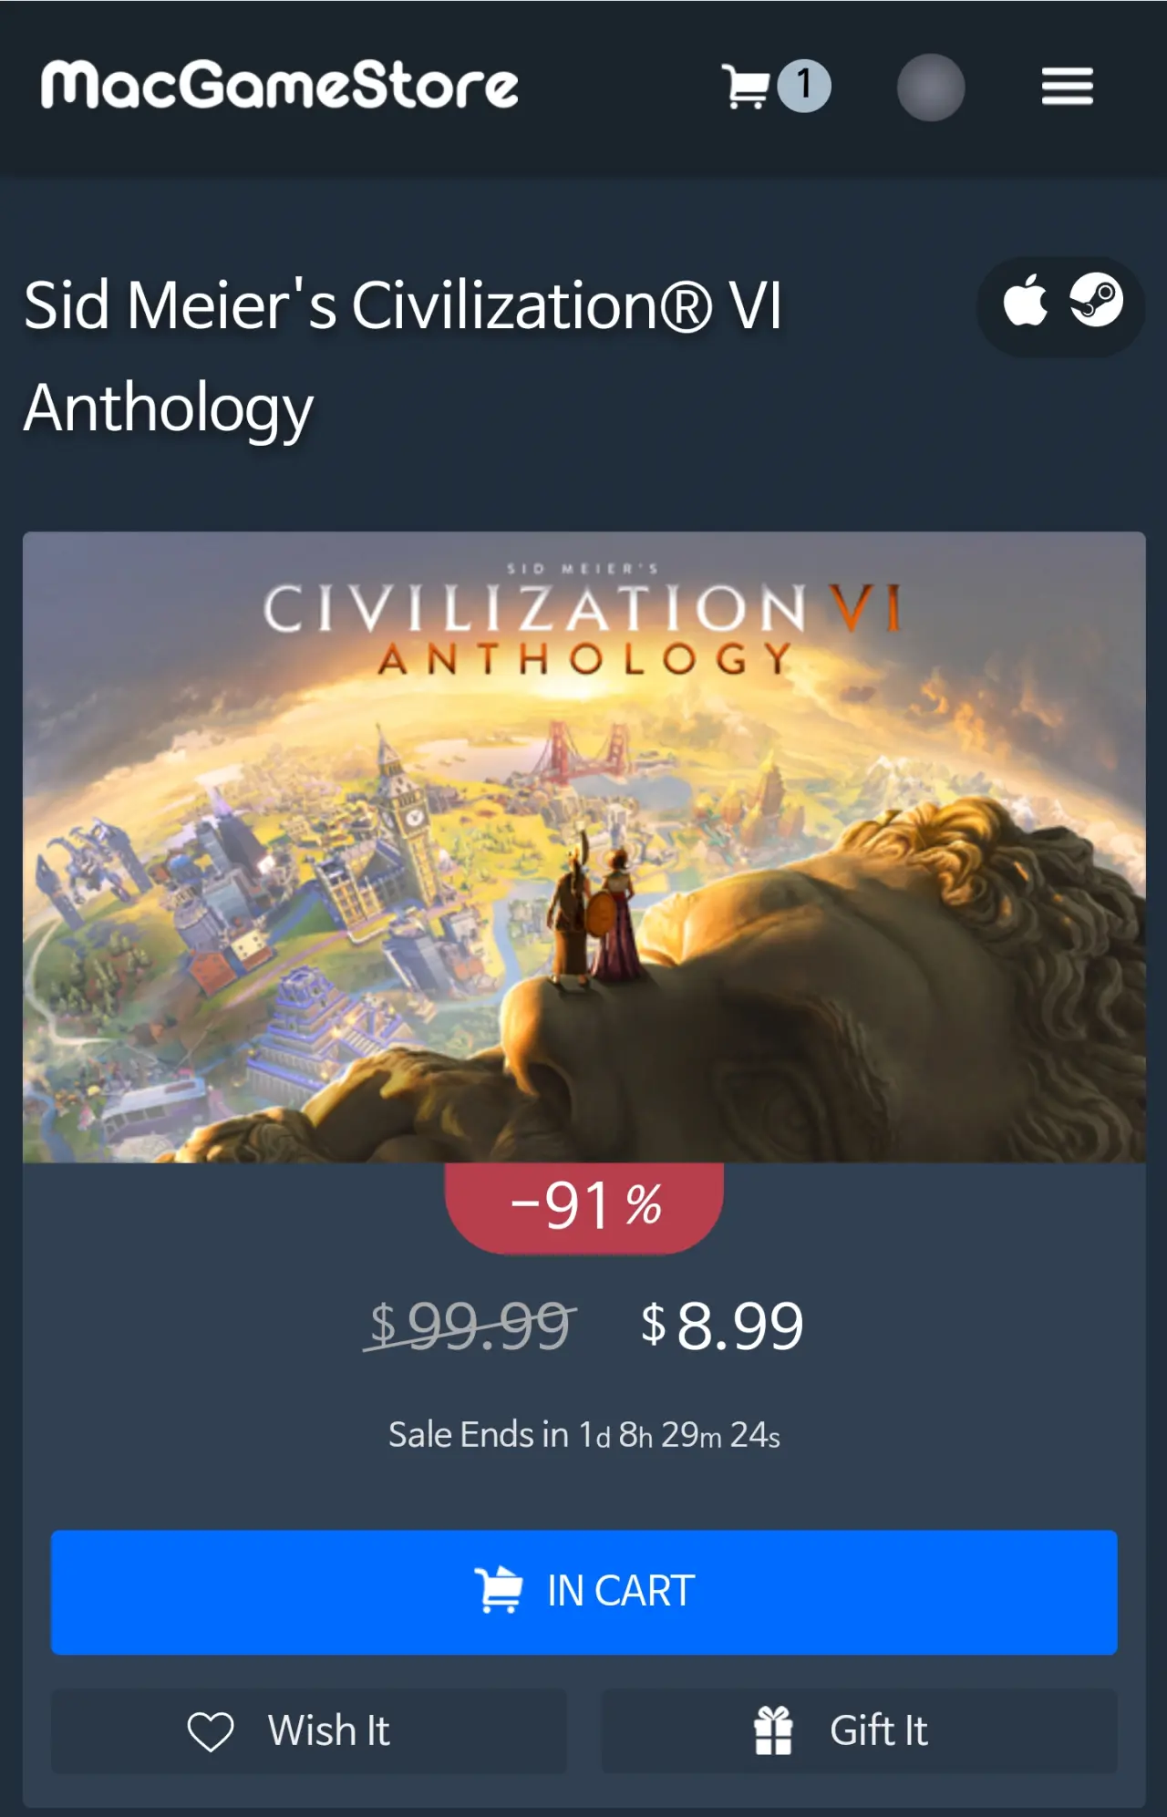
Task: Click the gift box icon
Action: pyautogui.click(x=773, y=1730)
